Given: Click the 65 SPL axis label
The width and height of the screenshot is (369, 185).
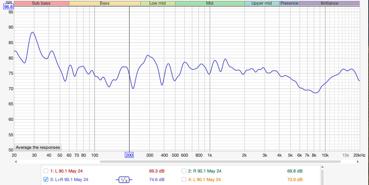Looking at the screenshot, I should click(x=11, y=104).
